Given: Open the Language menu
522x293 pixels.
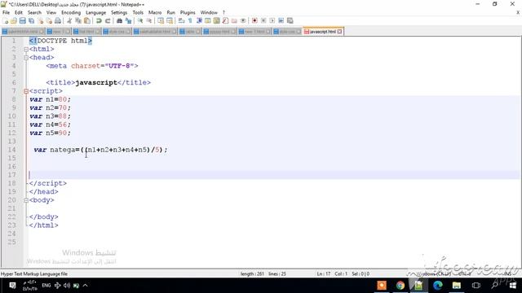Looking at the screenshot, I should pyautogui.click(x=96, y=12).
